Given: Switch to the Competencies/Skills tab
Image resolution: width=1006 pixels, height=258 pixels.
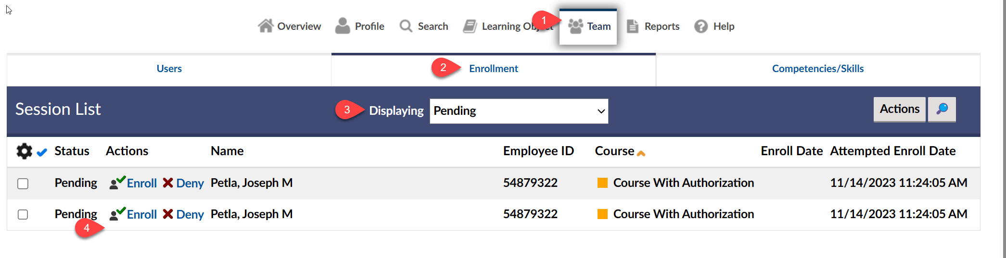Looking at the screenshot, I should [x=818, y=69].
